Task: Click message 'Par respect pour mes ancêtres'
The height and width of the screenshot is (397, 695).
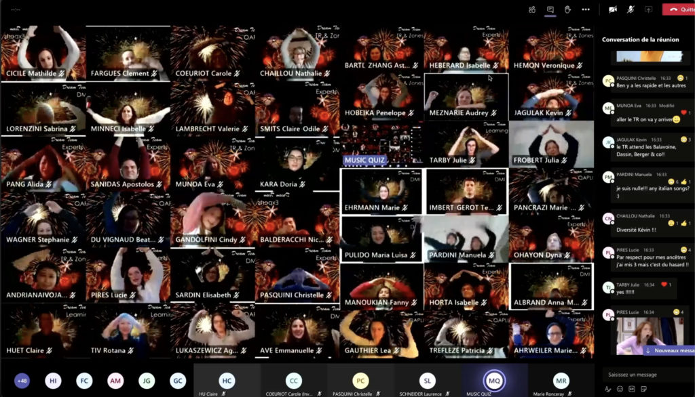Action: coord(651,257)
